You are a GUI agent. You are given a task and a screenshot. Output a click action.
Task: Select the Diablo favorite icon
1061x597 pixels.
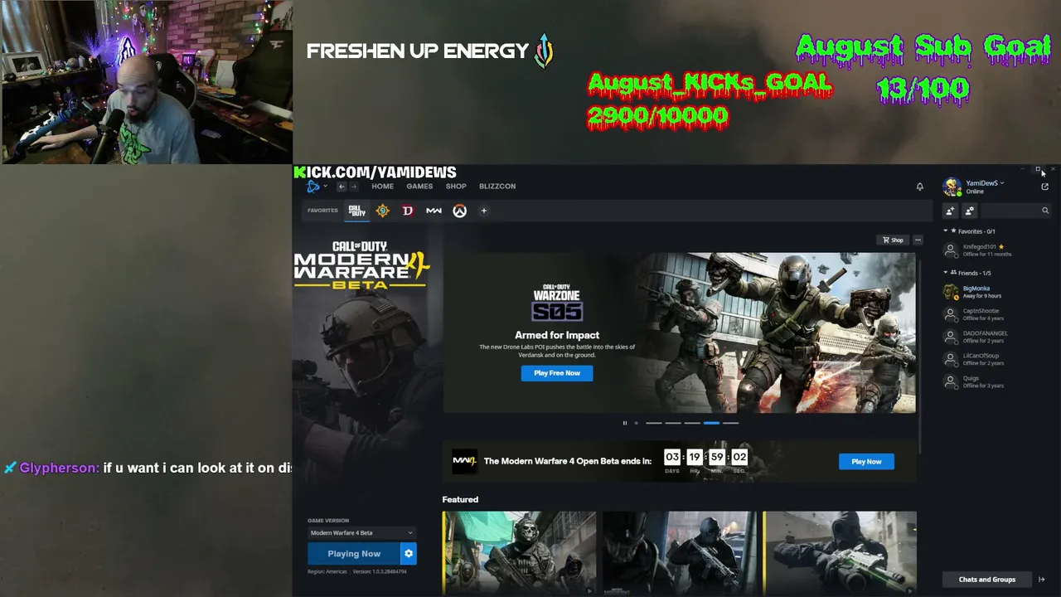coord(408,211)
